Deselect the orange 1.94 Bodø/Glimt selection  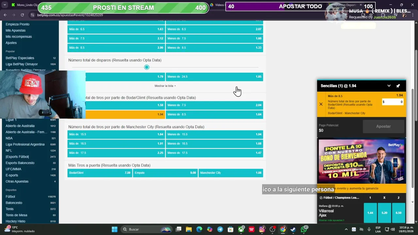coord(125,115)
